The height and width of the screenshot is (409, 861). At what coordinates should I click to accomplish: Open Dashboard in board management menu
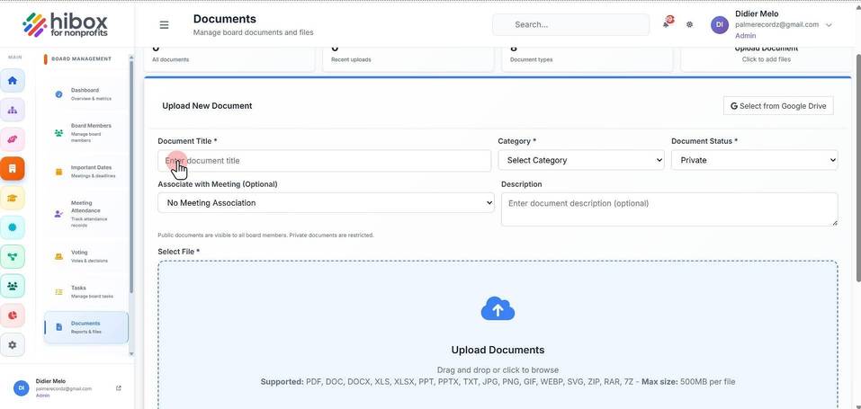pyautogui.click(x=85, y=93)
